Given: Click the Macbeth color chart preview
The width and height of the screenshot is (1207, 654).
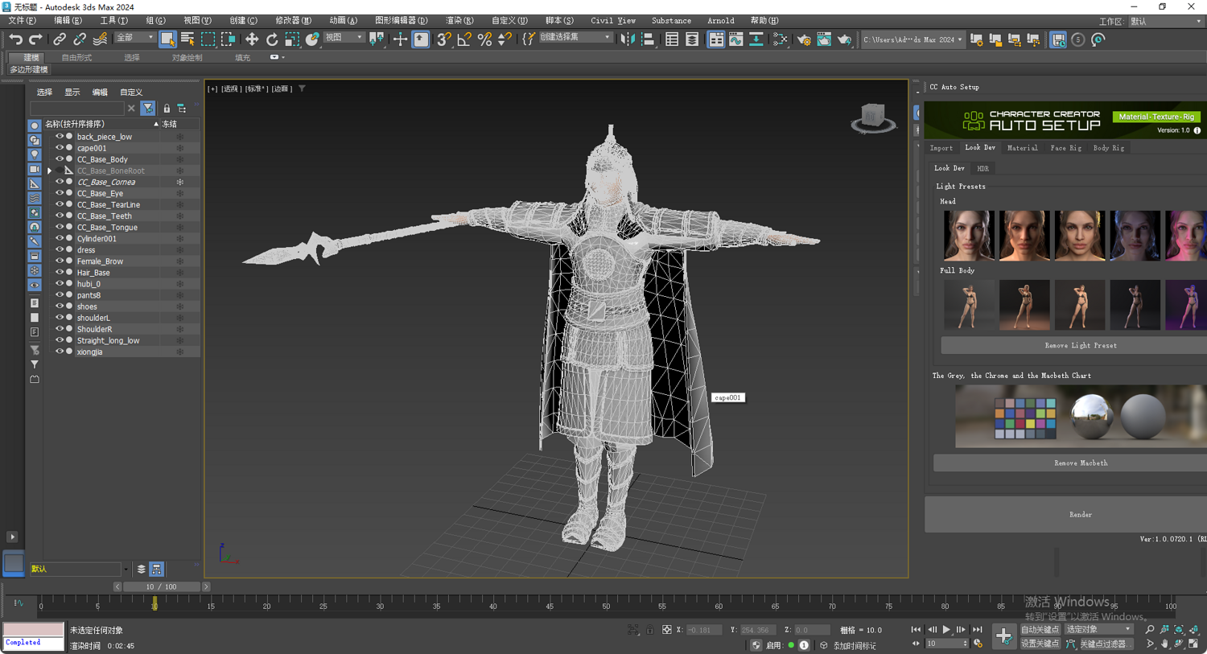Looking at the screenshot, I should click(1024, 418).
